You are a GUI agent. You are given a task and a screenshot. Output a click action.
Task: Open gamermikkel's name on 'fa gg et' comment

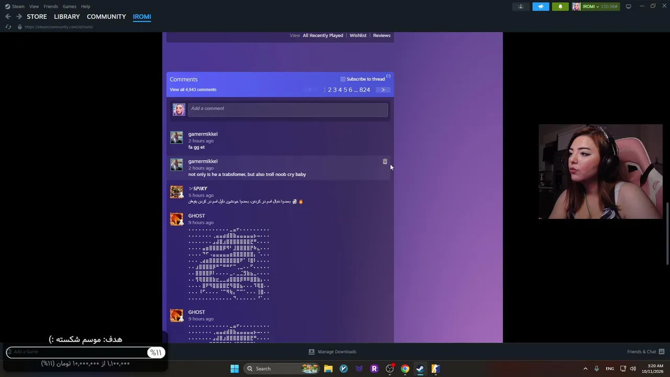click(x=203, y=134)
